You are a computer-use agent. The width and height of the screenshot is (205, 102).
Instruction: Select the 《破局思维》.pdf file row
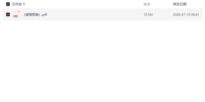coord(103,14)
